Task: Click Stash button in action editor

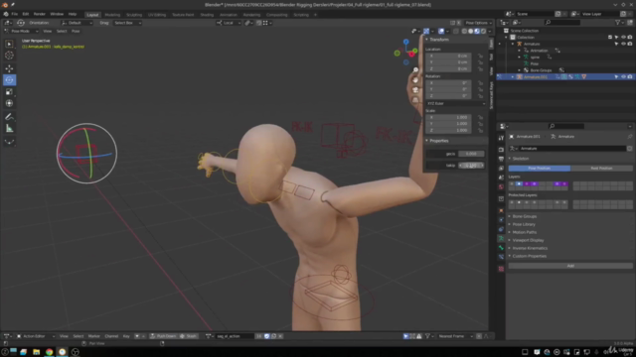Action: pos(189,336)
